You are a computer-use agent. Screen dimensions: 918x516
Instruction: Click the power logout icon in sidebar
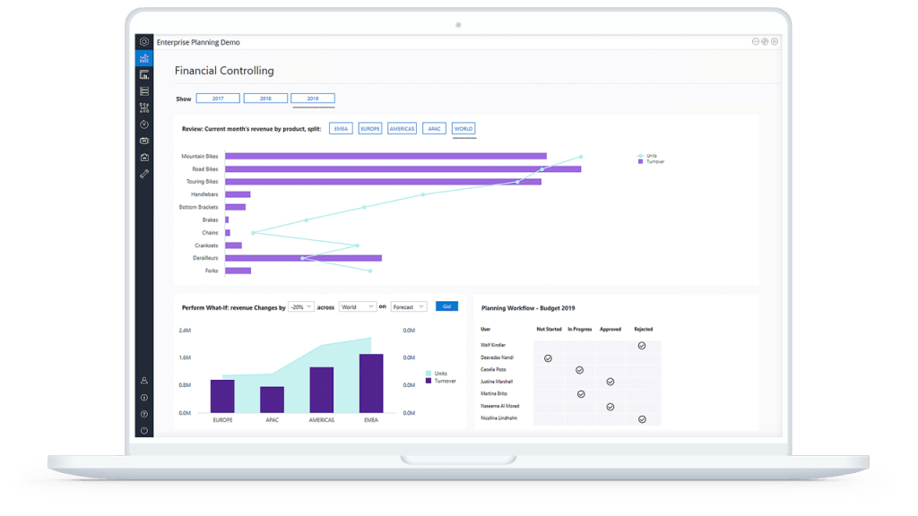click(143, 430)
